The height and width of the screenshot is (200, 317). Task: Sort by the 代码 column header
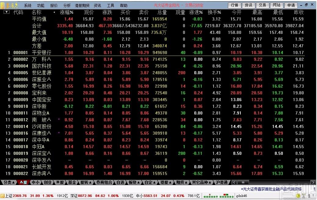[18, 13]
